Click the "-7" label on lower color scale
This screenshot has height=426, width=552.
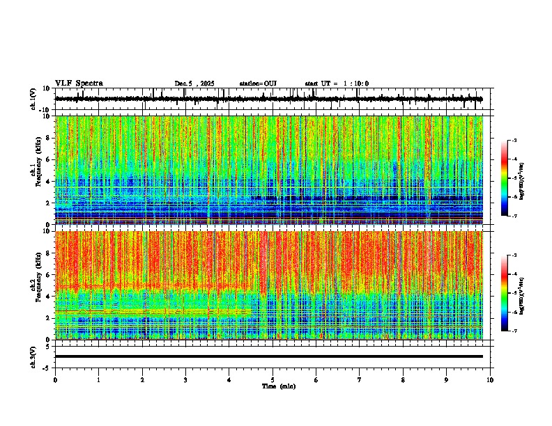[514, 331]
